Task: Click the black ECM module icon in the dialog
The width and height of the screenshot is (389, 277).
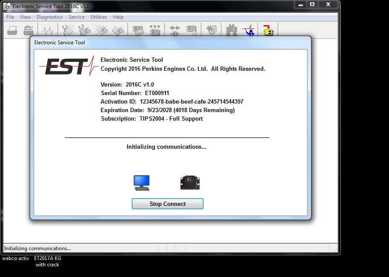Action: (x=190, y=183)
